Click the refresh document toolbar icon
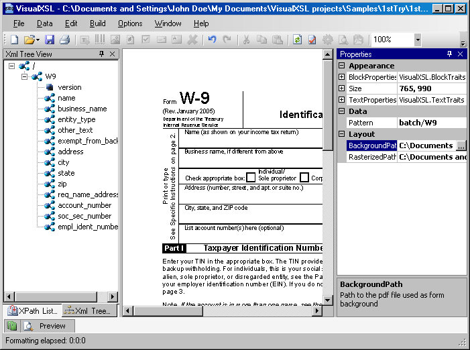 pyautogui.click(x=297, y=40)
